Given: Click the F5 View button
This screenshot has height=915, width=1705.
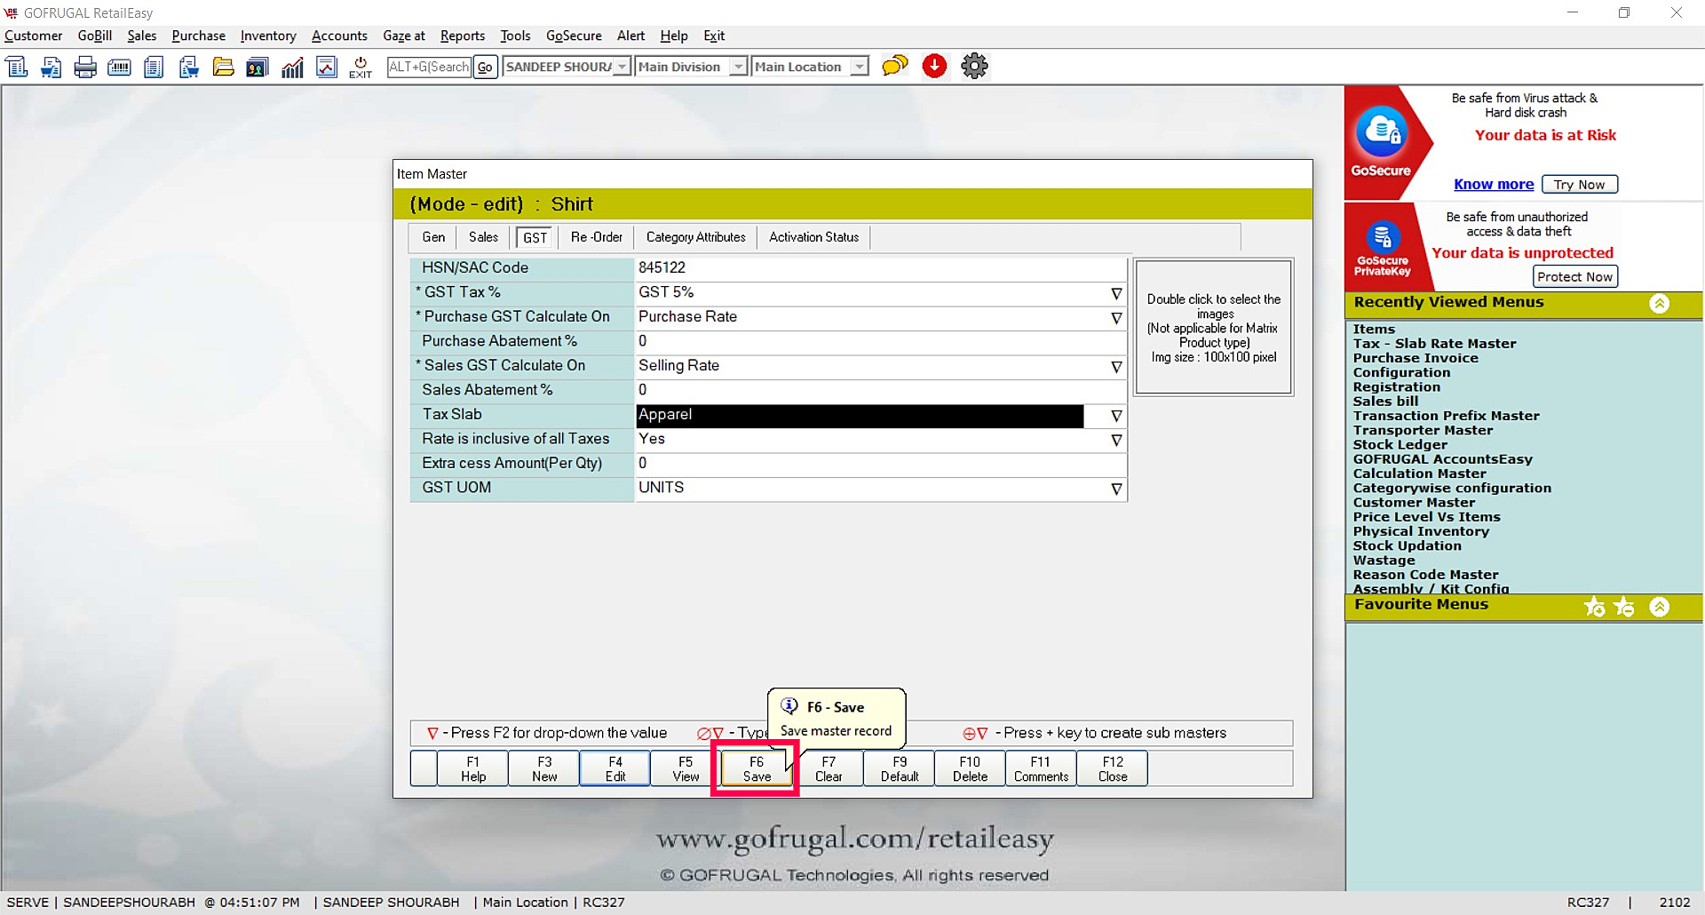Looking at the screenshot, I should click(x=686, y=768).
